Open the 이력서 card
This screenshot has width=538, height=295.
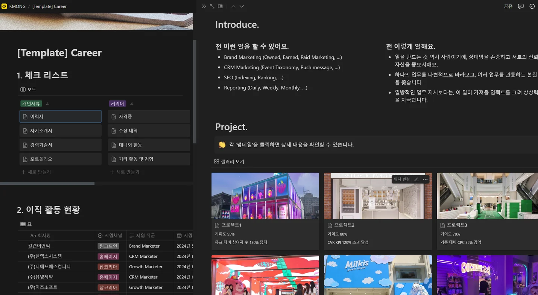point(61,117)
